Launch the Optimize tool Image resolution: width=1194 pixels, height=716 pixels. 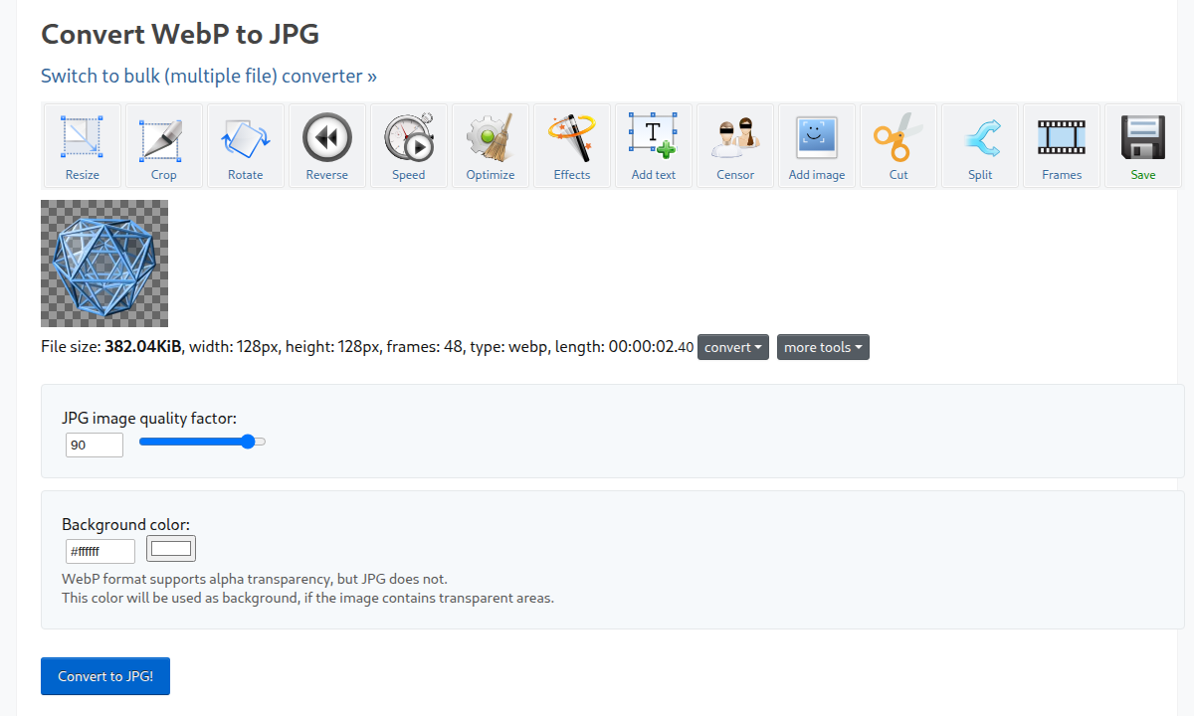[491, 146]
